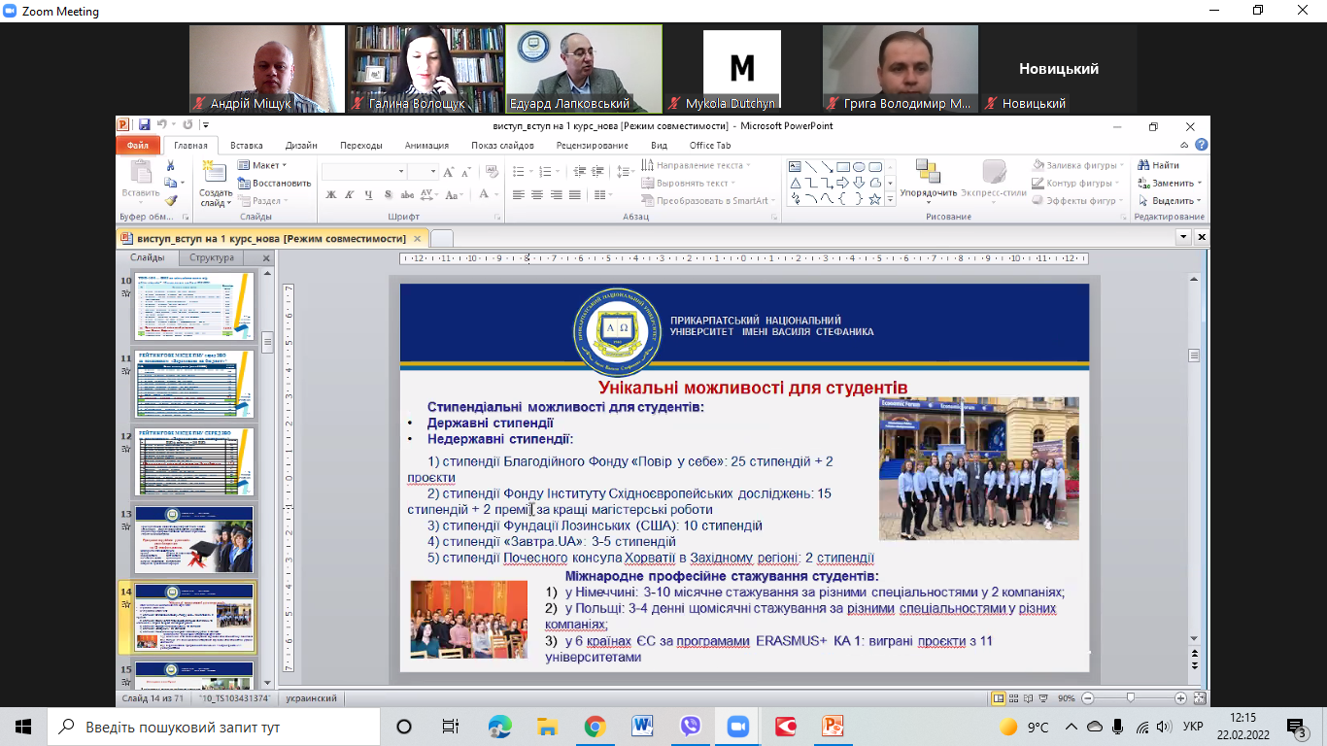Click the Save icon in quick access toolbar

pyautogui.click(x=144, y=125)
